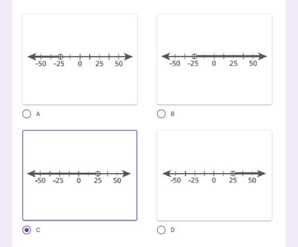Screen dimensions: 298x247
Task: Click the selected radio button C
Action: pyautogui.click(x=27, y=230)
